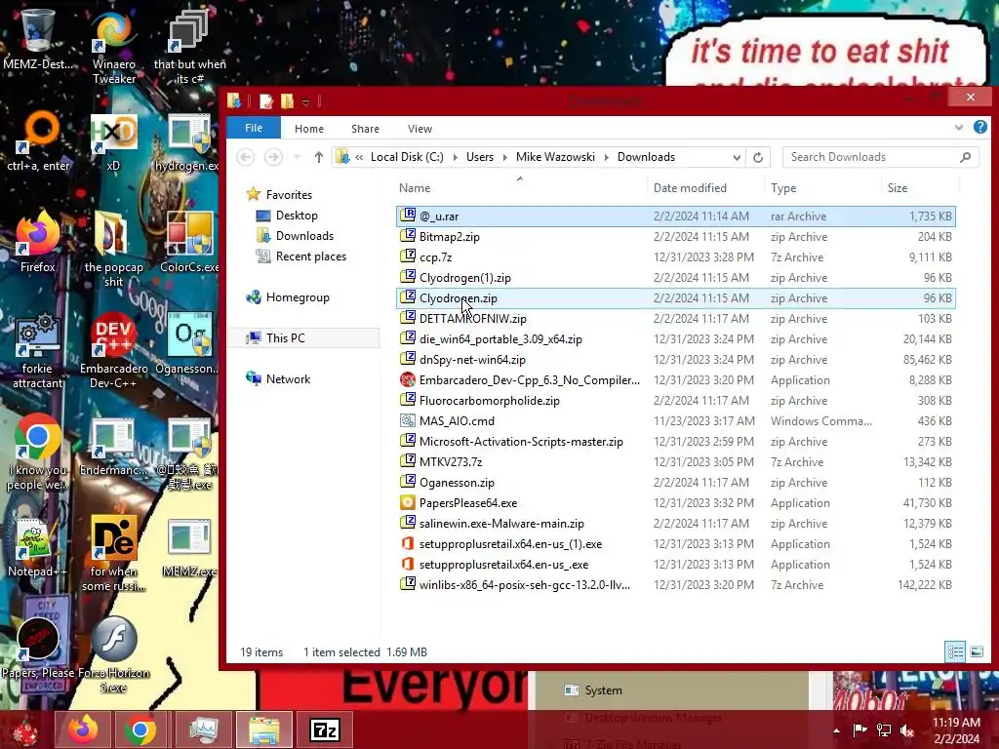The width and height of the screenshot is (999, 749).
Task: Open the File ribbon tab
Action: coord(254,128)
